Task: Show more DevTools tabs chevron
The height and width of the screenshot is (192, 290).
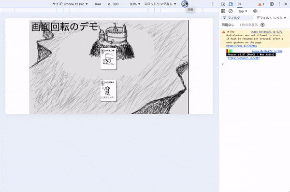Action: tap(240, 4)
